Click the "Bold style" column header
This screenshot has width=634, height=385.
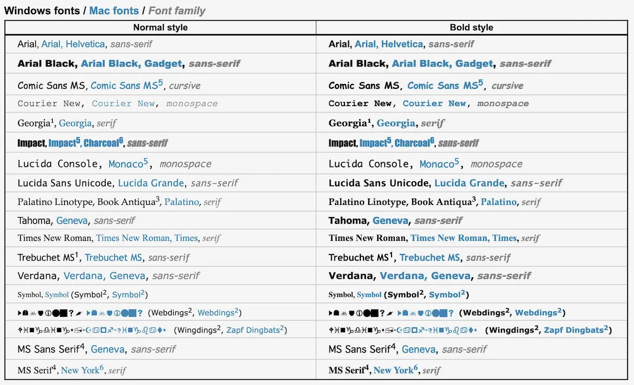(x=471, y=27)
